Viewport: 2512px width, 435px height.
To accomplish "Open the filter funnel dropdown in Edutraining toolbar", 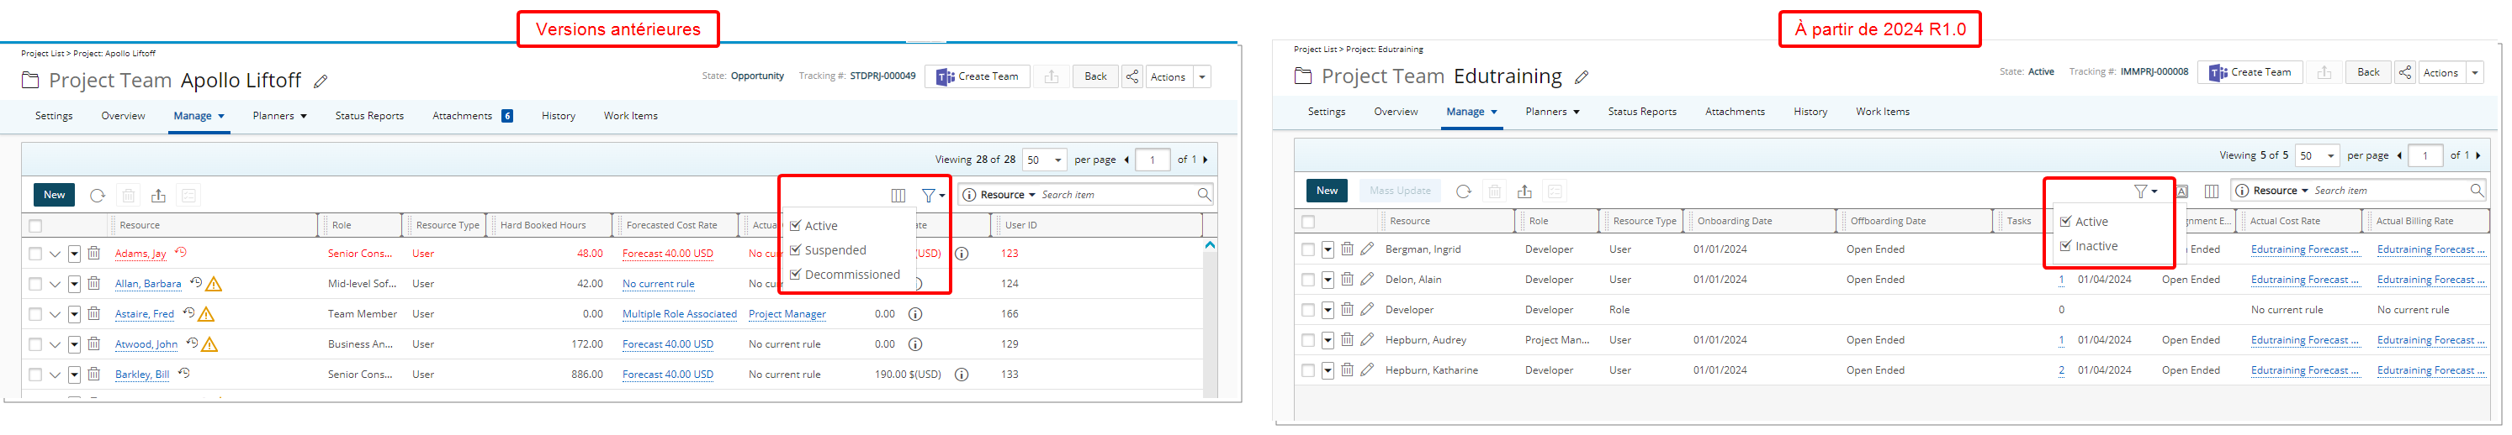I will coord(2144,191).
